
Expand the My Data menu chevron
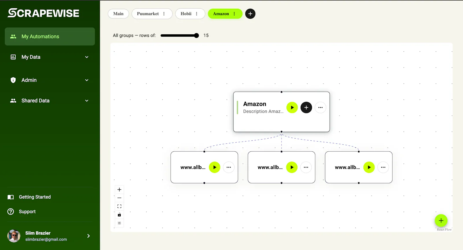coord(87,57)
